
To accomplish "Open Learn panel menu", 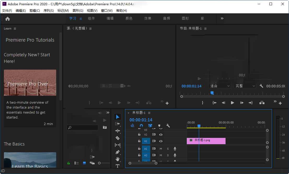I will coord(15,29).
